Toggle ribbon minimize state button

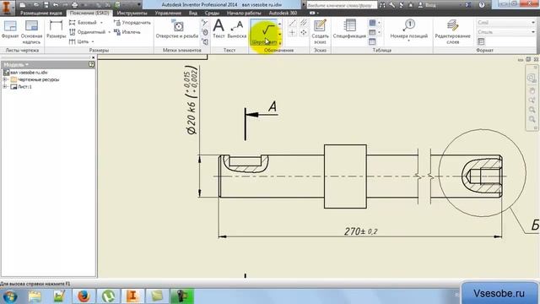(x=312, y=14)
